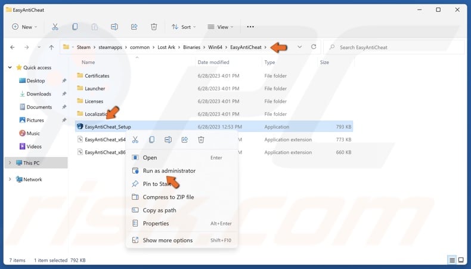
Task: Open the recent locations dropdown arrow
Action: [x=39, y=47]
